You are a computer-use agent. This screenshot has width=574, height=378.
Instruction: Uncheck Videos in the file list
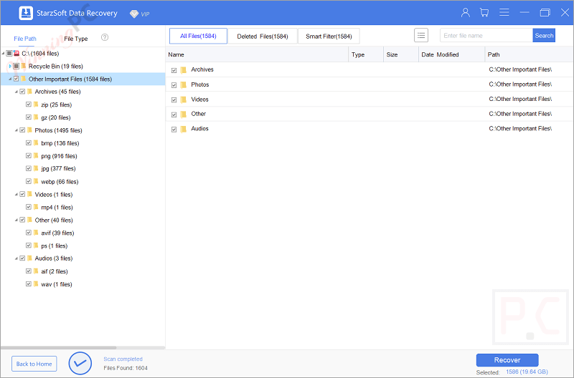(x=174, y=100)
